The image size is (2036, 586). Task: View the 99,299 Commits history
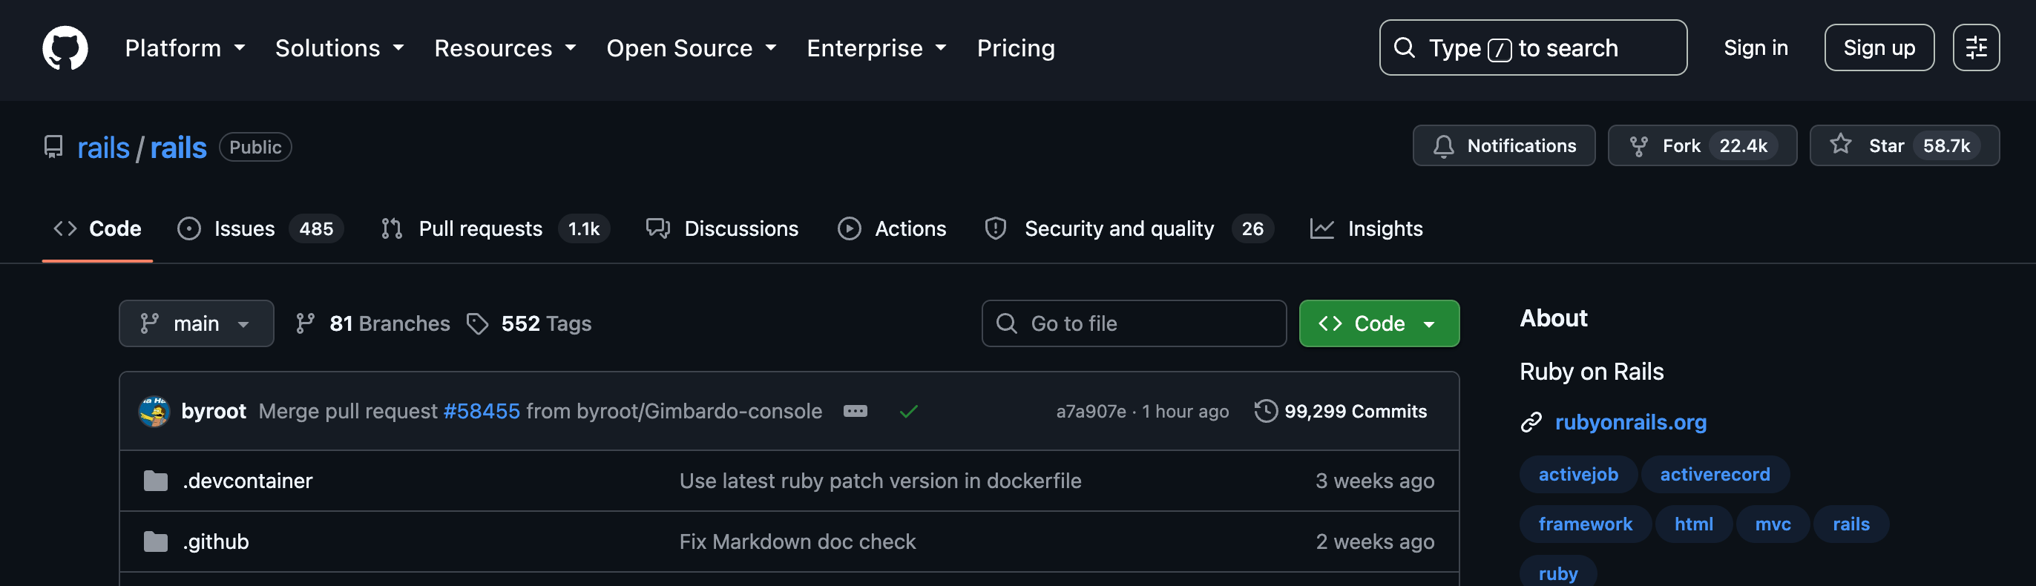(x=1341, y=412)
